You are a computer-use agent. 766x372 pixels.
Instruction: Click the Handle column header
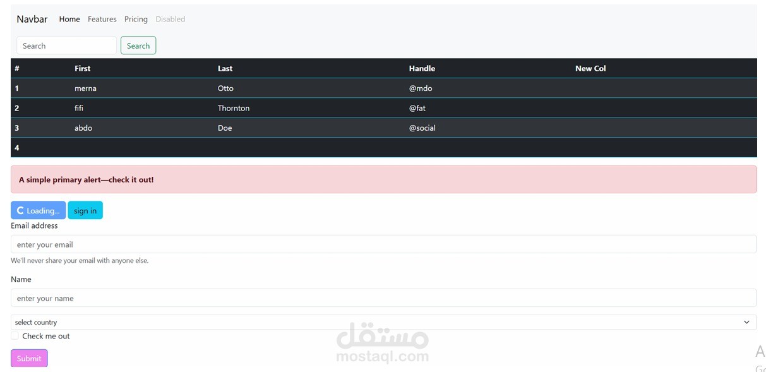pyautogui.click(x=422, y=68)
